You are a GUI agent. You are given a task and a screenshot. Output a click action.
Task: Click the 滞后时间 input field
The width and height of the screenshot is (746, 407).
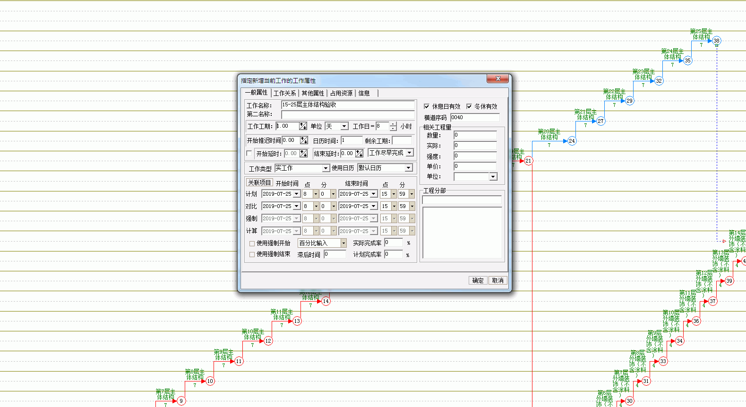[x=334, y=254]
